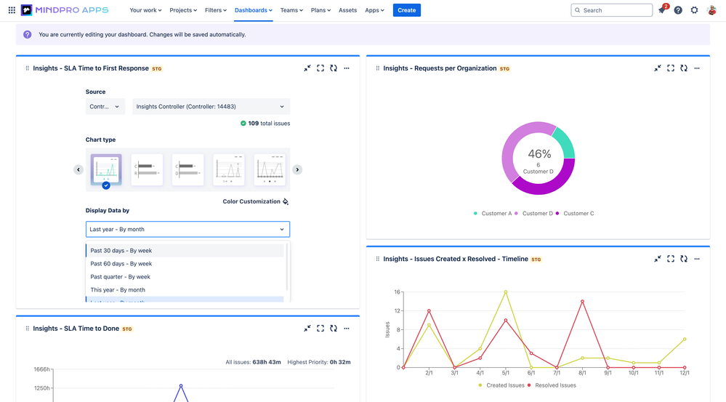The width and height of the screenshot is (726, 402).
Task: Open the Your work dropdown
Action: coord(145,10)
